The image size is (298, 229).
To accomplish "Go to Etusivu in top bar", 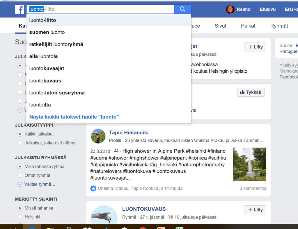I will pos(267,9).
